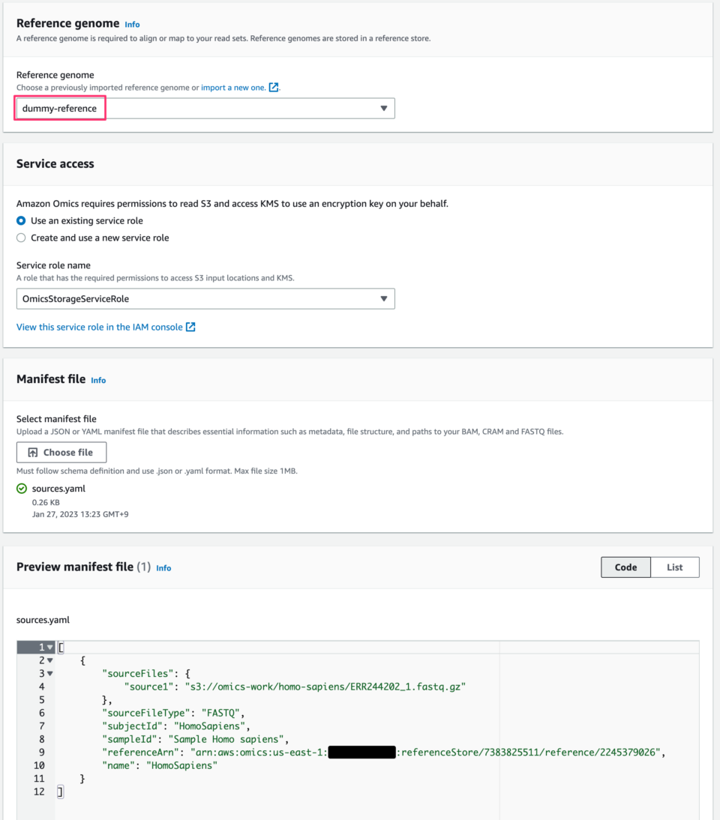
Task: Click the uploaded file name 'sources.yaml' under Choose file
Action: click(x=58, y=489)
